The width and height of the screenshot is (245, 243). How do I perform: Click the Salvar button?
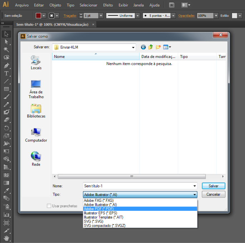(x=214, y=186)
